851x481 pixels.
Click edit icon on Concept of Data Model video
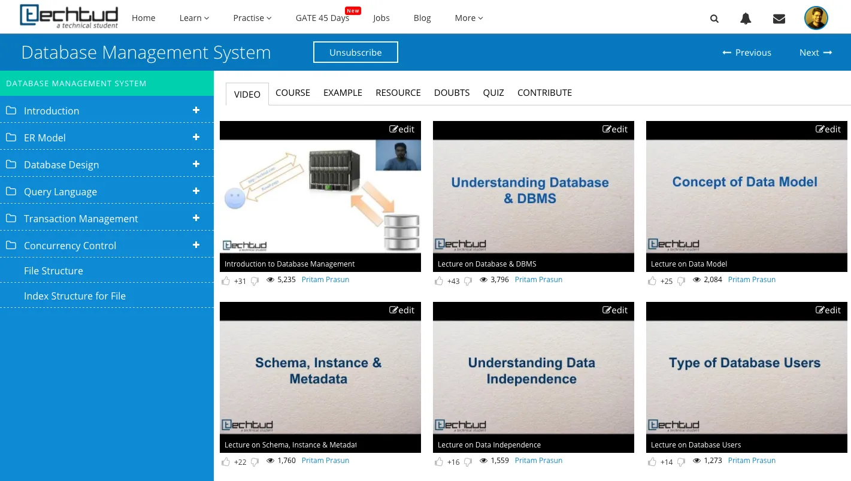coord(828,129)
